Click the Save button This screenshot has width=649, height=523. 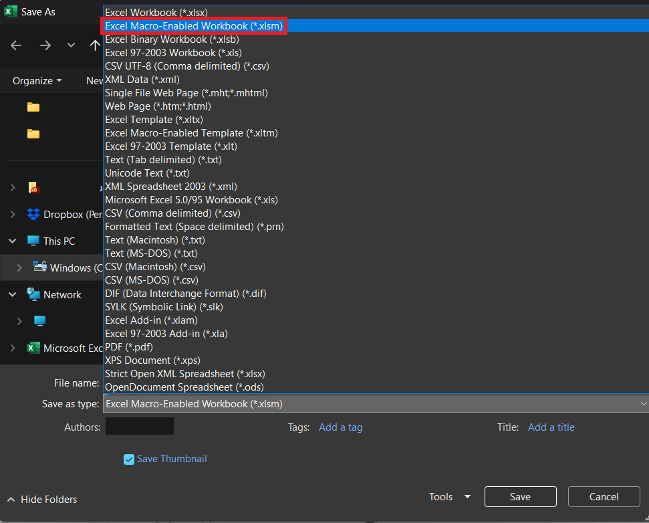(x=520, y=496)
